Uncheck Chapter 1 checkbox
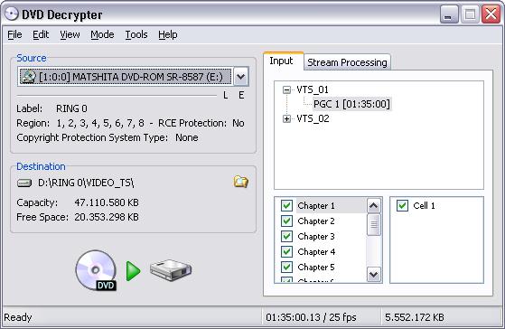The image size is (505, 329). pyautogui.click(x=286, y=205)
